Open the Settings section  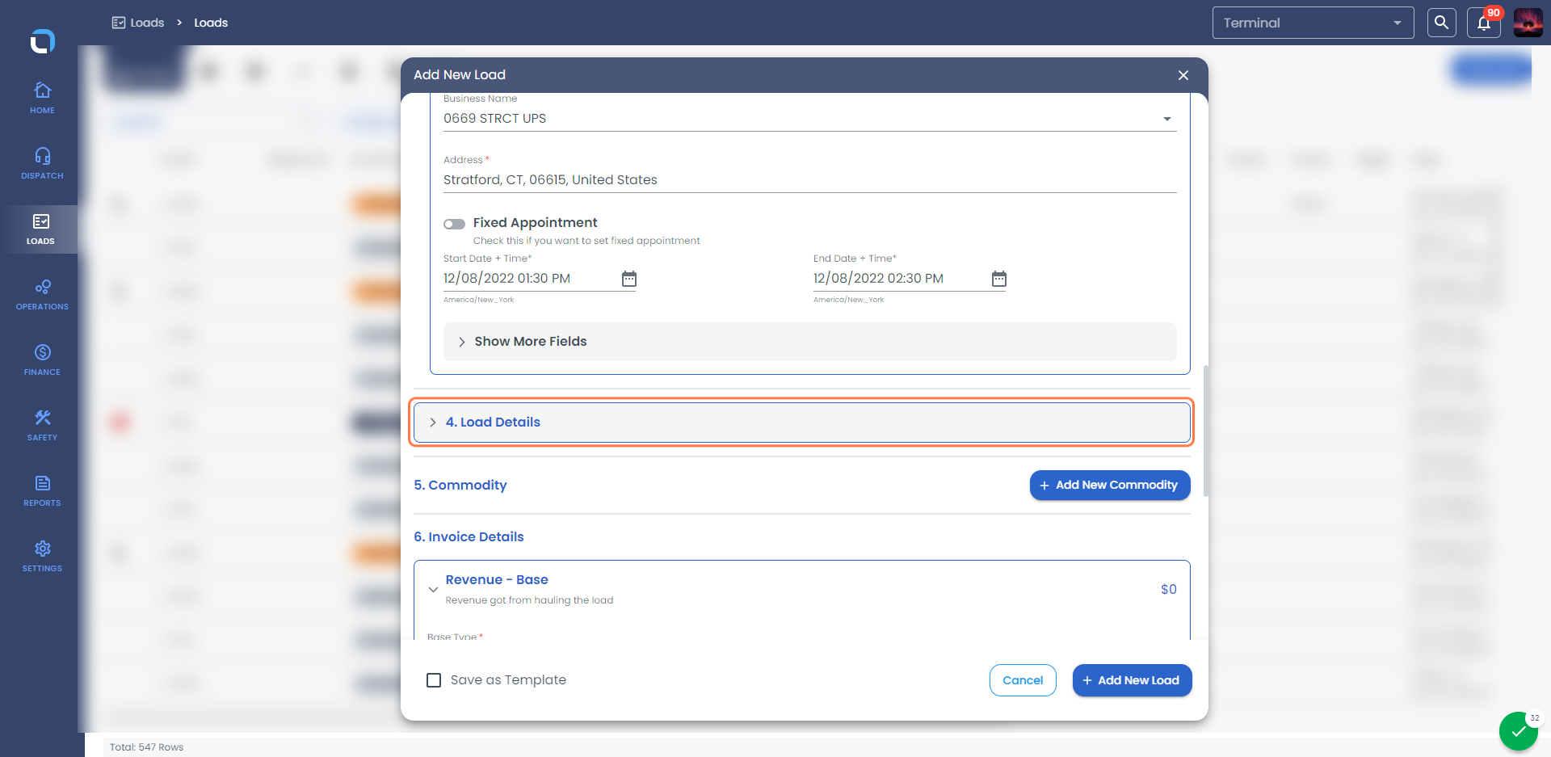point(42,556)
